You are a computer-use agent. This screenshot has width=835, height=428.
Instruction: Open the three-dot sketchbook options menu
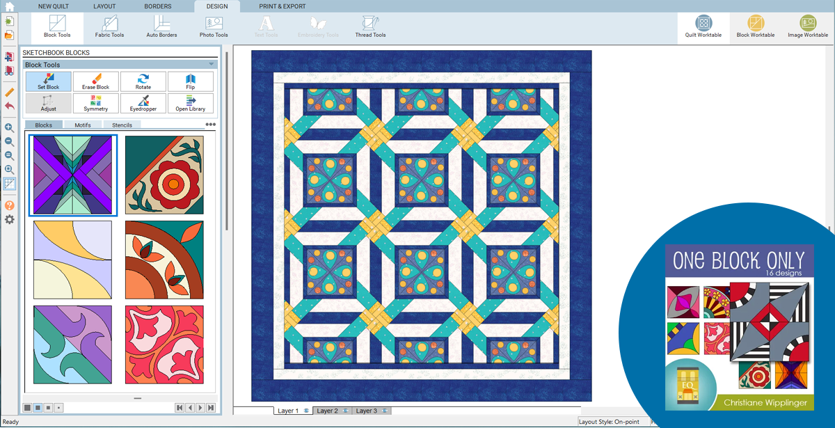pyautogui.click(x=211, y=125)
